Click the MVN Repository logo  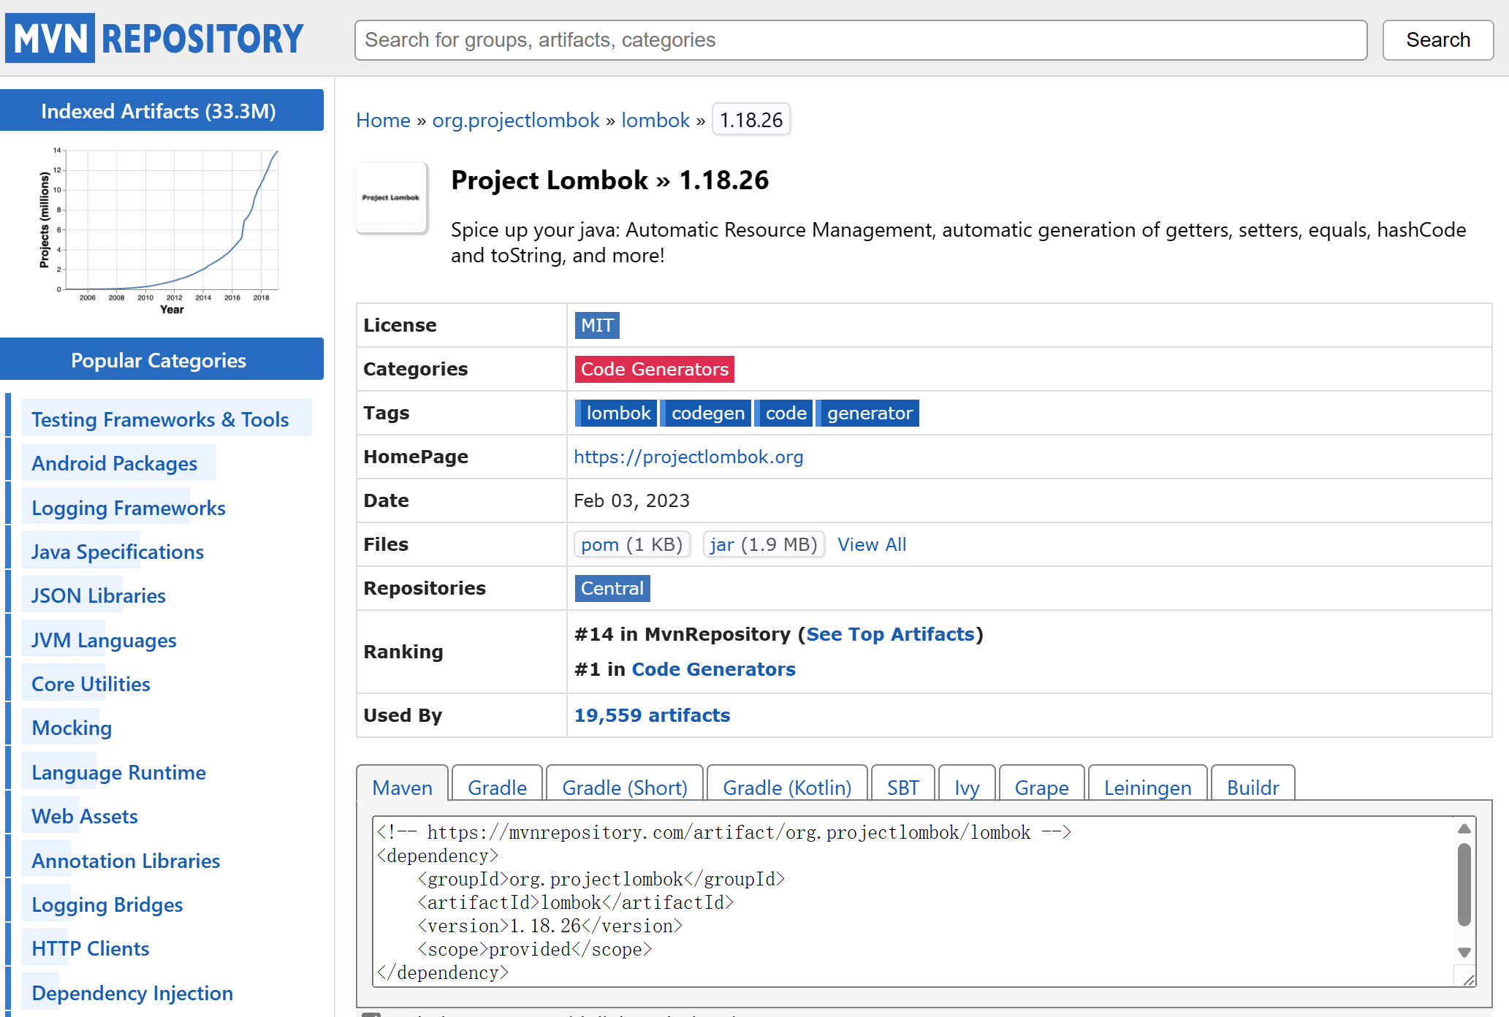154,38
